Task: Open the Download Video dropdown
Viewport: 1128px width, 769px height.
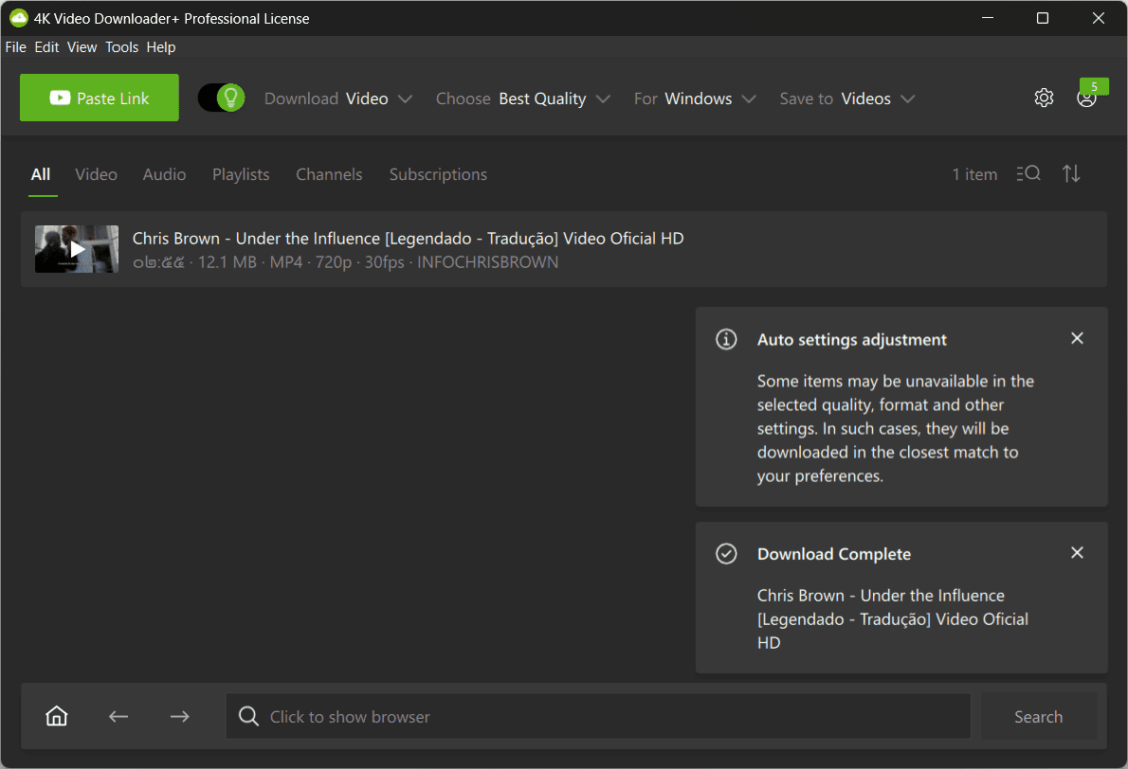Action: [338, 98]
